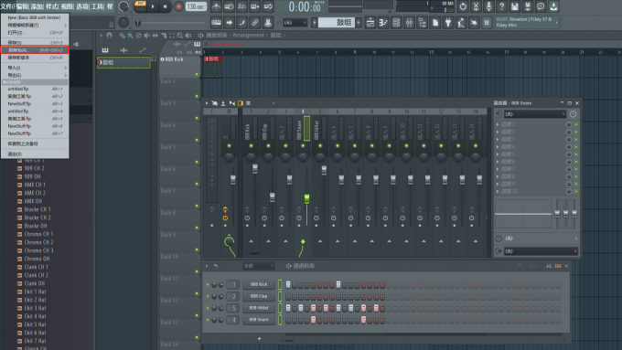Screen dimensions: 622x350
Task: Click the Play transport button
Action: click(x=153, y=6)
